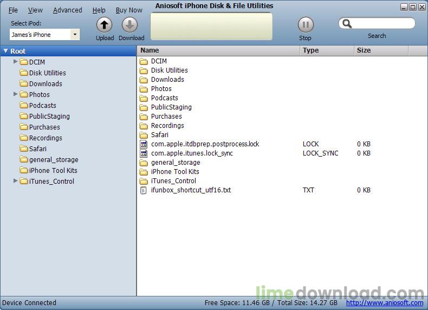
Task: Click the magnifying glass search icon
Action: (x=347, y=23)
